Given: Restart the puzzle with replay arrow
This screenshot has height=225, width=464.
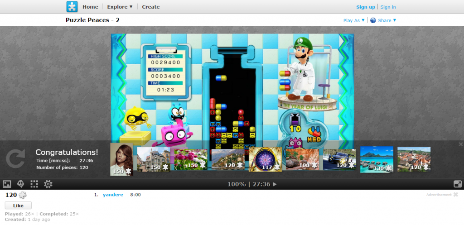Looking at the screenshot, I should click(16, 159).
